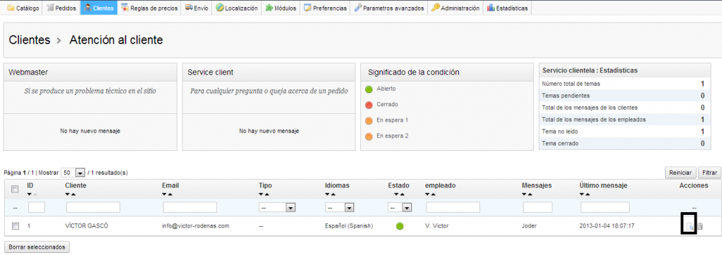Screen dimensions: 722x255
Task: Sort Cliente column ascending arrow
Action: tap(73, 194)
